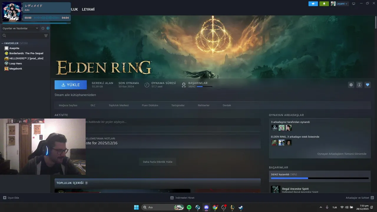Open Steam from the taskbar
Viewport: 377px width, 212px height.
(241, 207)
